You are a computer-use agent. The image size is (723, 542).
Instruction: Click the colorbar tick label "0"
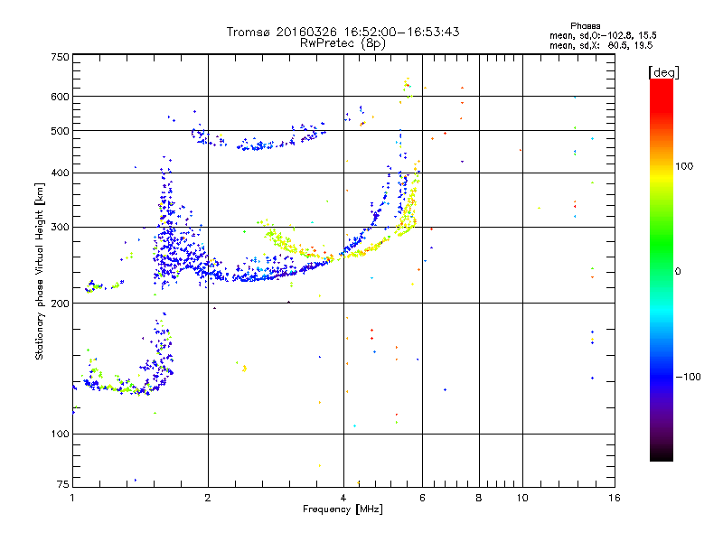click(678, 272)
